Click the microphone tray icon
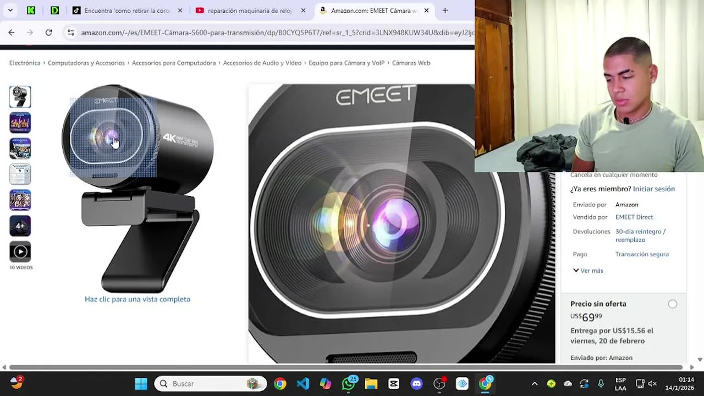The width and height of the screenshot is (704, 396). 601,383
